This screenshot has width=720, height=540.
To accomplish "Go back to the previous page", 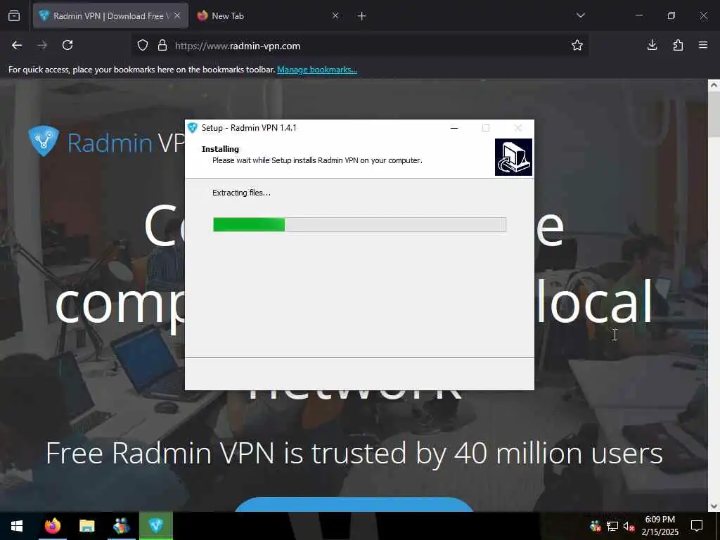I will [x=17, y=45].
